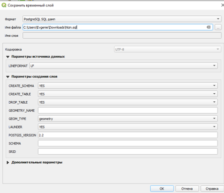Click the LAUNDER label
This screenshot has height=193, width=224.
click(x=15, y=127)
